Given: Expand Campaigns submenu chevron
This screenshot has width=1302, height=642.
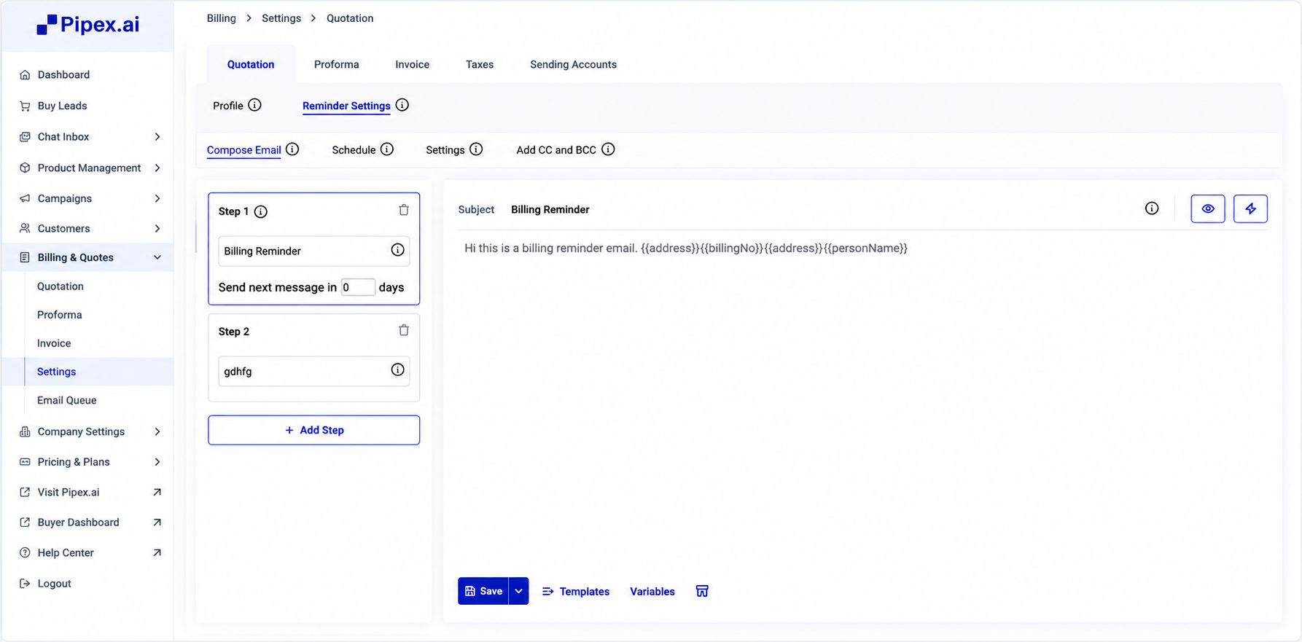Looking at the screenshot, I should point(157,198).
